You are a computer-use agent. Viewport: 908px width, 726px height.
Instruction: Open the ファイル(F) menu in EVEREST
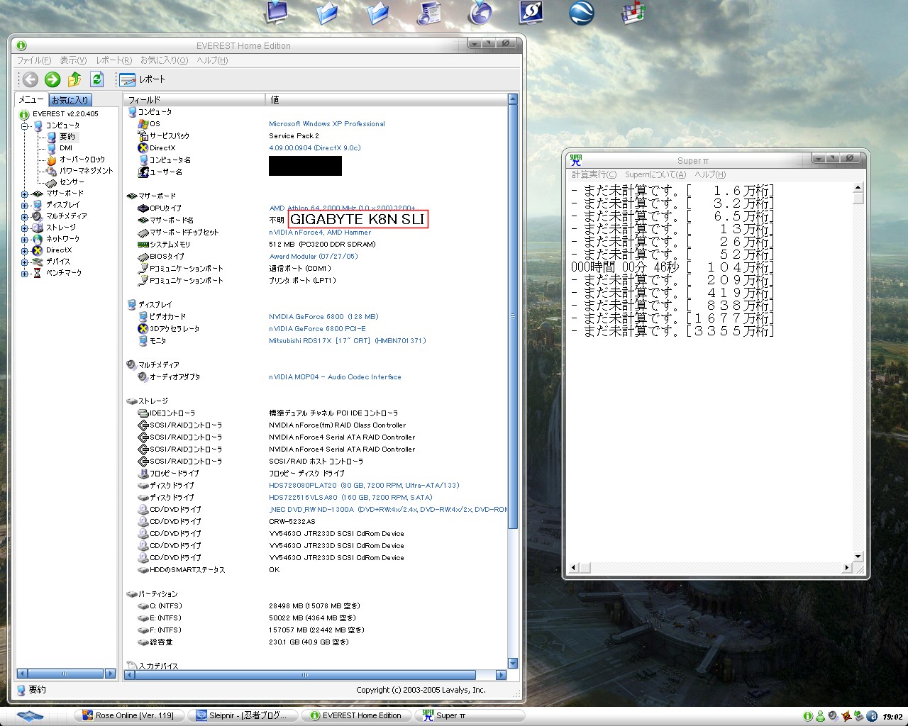pos(34,61)
